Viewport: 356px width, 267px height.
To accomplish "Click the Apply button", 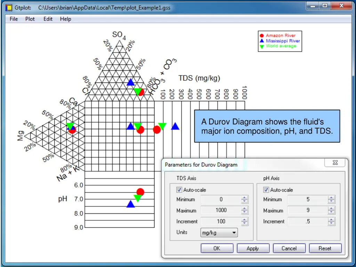I will (x=253, y=248).
